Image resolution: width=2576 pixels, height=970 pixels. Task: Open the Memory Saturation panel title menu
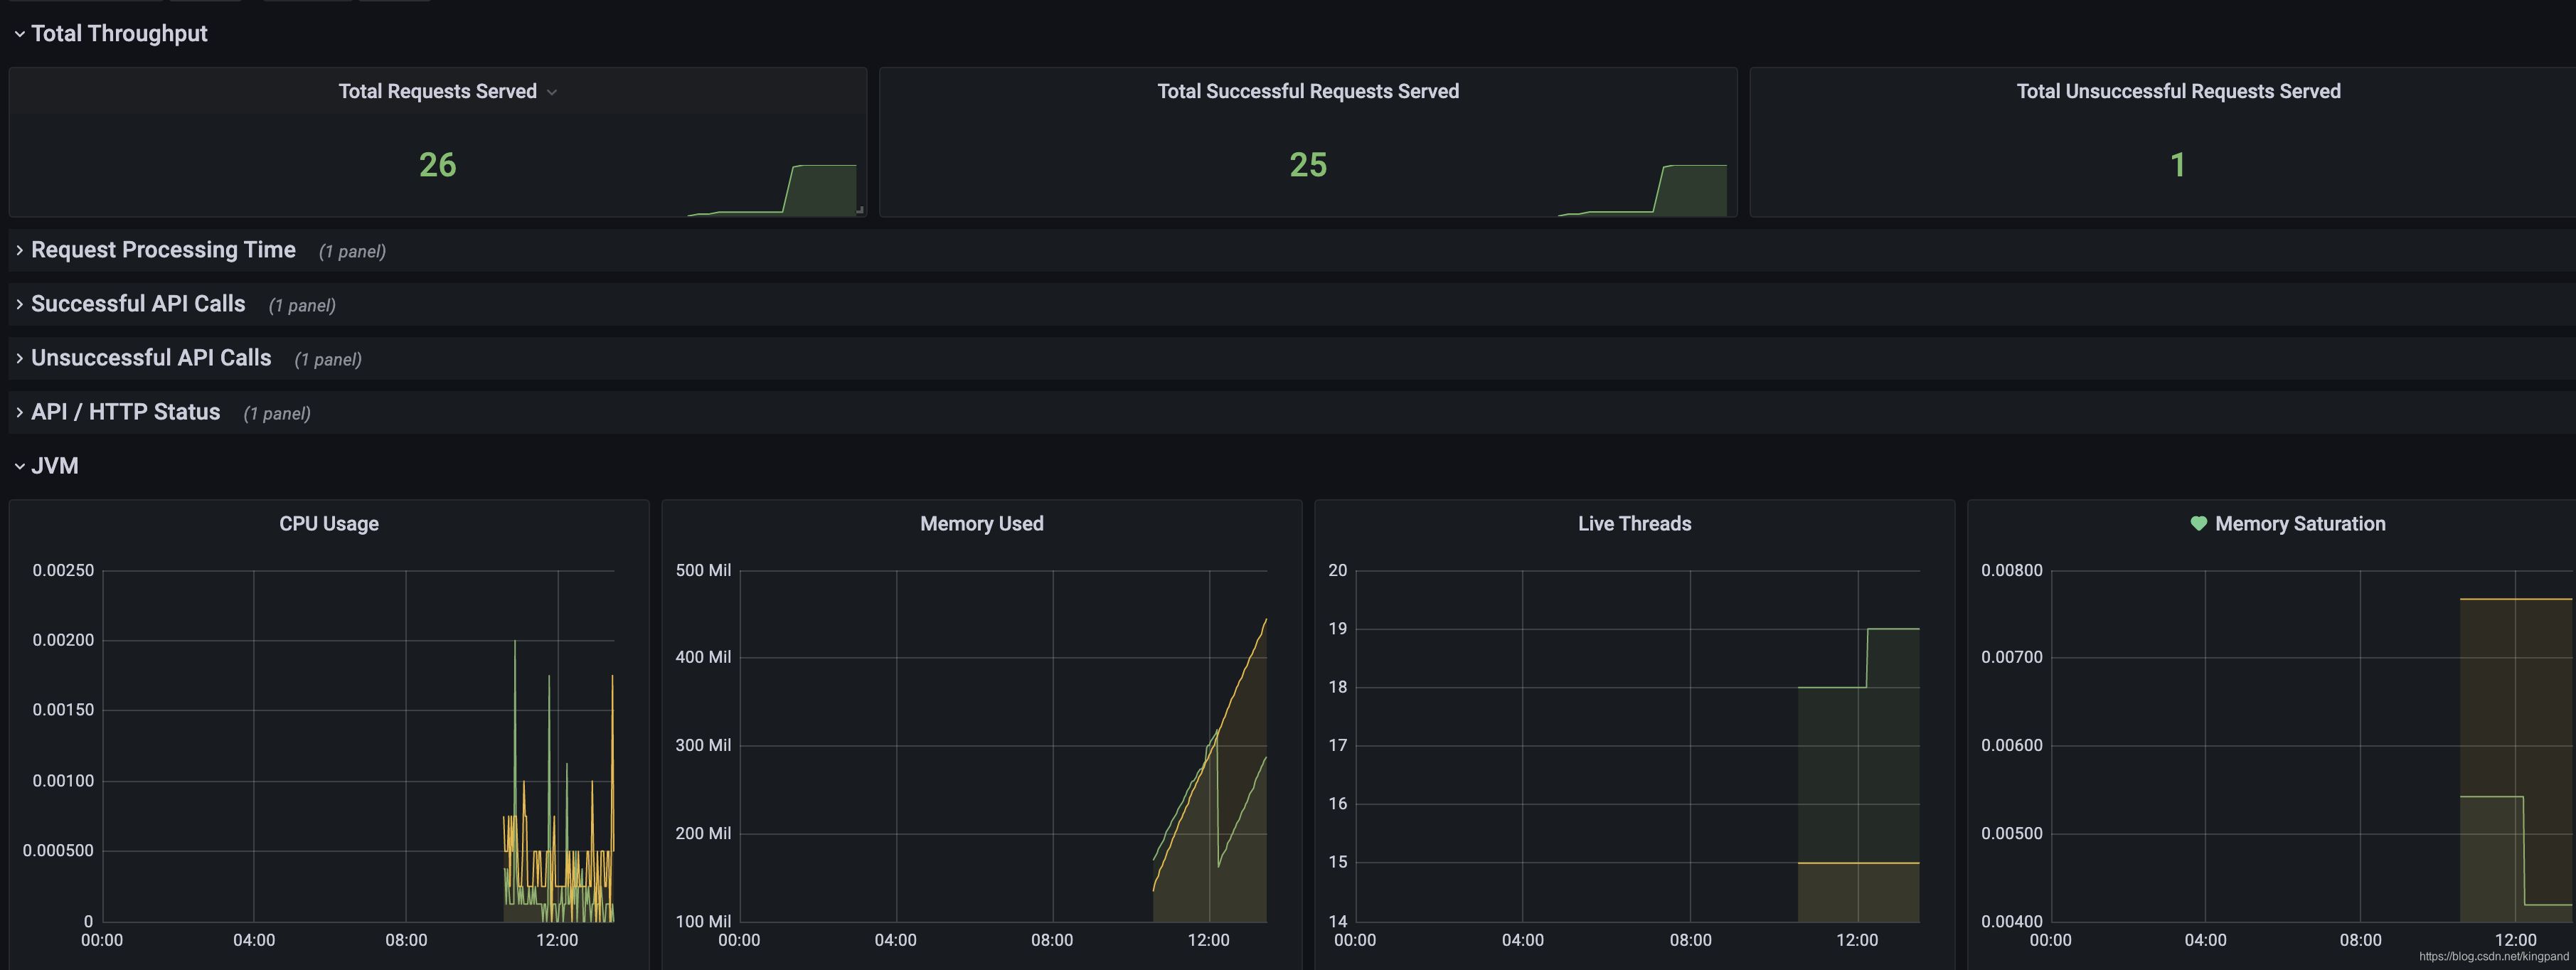coord(2299,523)
